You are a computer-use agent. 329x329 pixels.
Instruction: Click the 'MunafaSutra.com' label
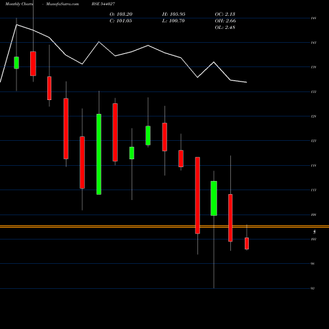(63, 4)
